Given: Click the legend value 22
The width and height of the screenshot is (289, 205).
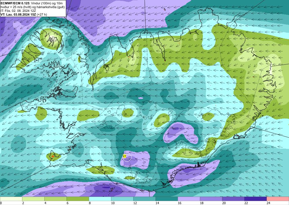Looking at the screenshot, I should (246, 203).
